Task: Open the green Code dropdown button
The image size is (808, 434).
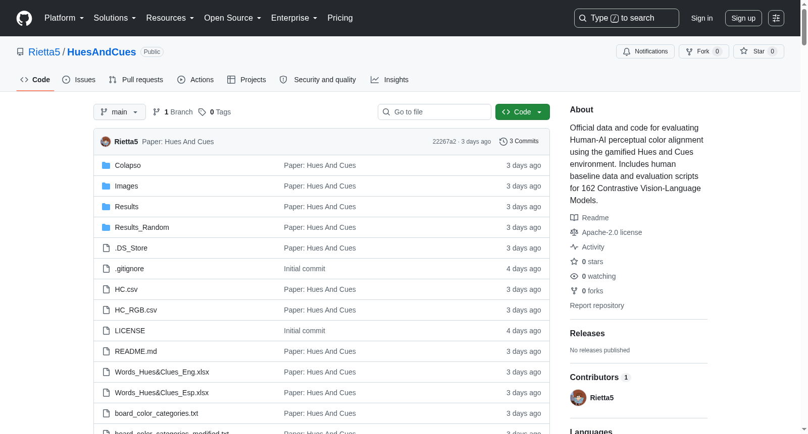Action: [523, 112]
